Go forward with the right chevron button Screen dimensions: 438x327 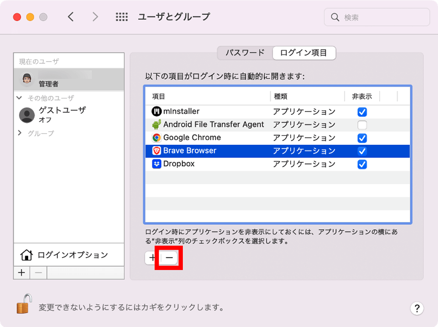(x=95, y=17)
